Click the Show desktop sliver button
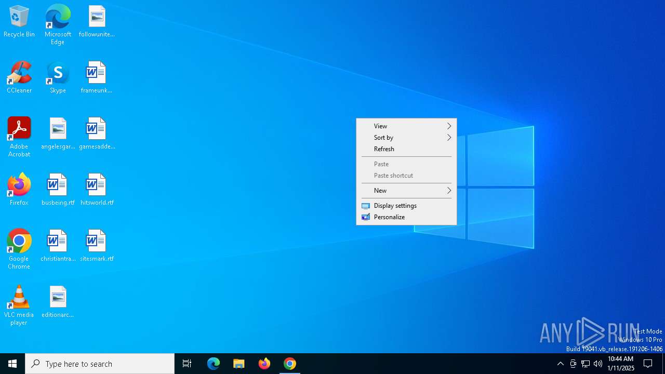 663,364
